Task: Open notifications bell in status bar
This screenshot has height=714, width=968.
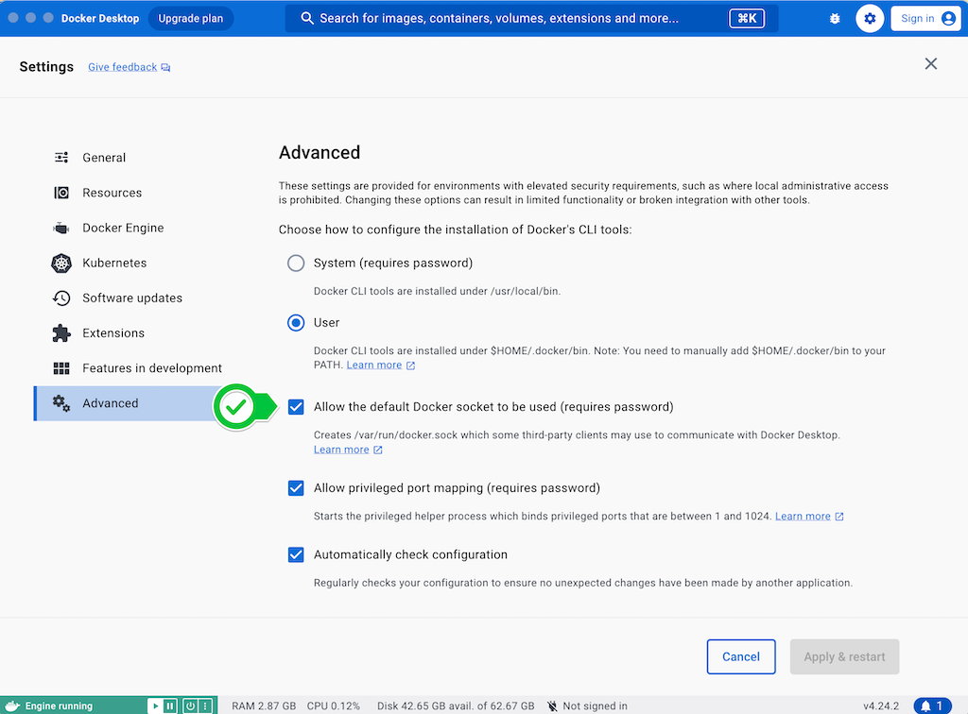Action: coord(932,706)
